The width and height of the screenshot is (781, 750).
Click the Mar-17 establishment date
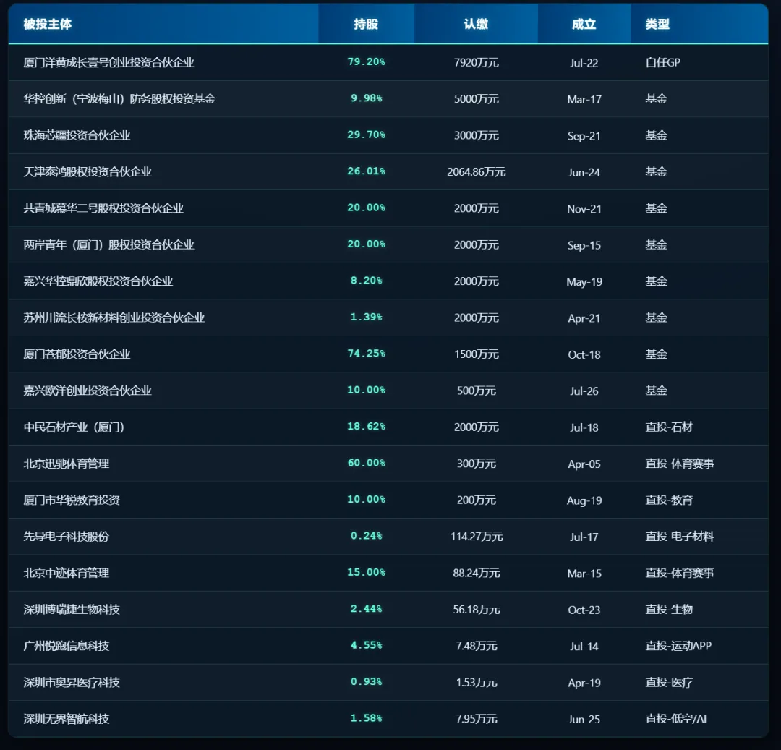pyautogui.click(x=584, y=99)
